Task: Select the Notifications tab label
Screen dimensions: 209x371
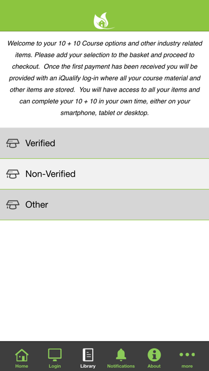Action: click(121, 366)
